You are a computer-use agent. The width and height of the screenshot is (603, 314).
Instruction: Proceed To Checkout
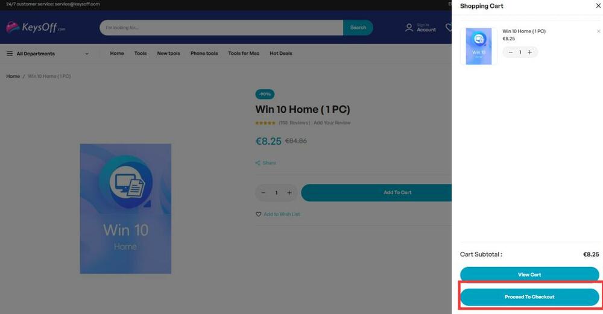click(529, 297)
